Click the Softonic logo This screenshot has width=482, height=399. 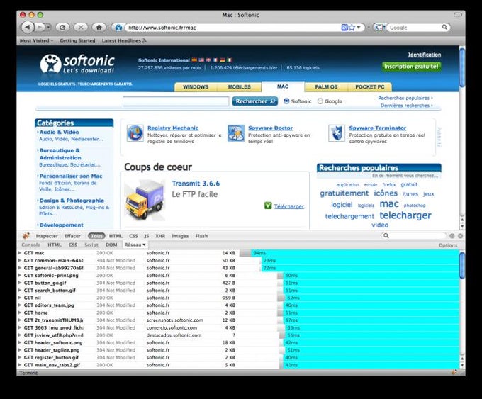[x=77, y=64]
